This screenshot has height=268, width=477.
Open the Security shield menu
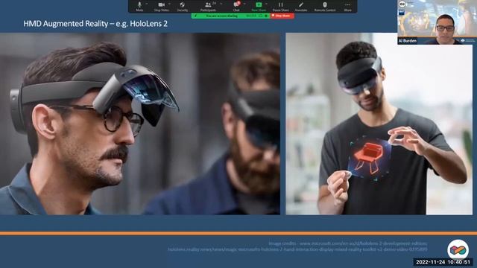coord(182,7)
